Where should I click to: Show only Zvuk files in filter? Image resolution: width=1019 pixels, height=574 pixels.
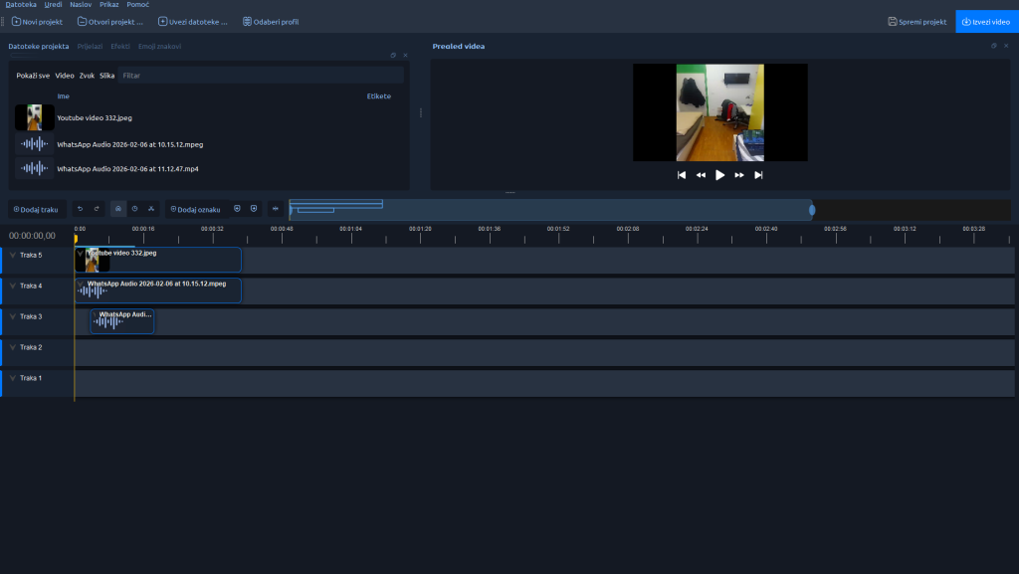pos(87,76)
